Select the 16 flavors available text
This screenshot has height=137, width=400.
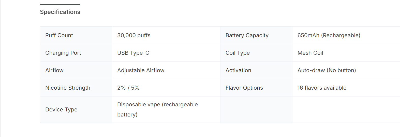322,88
